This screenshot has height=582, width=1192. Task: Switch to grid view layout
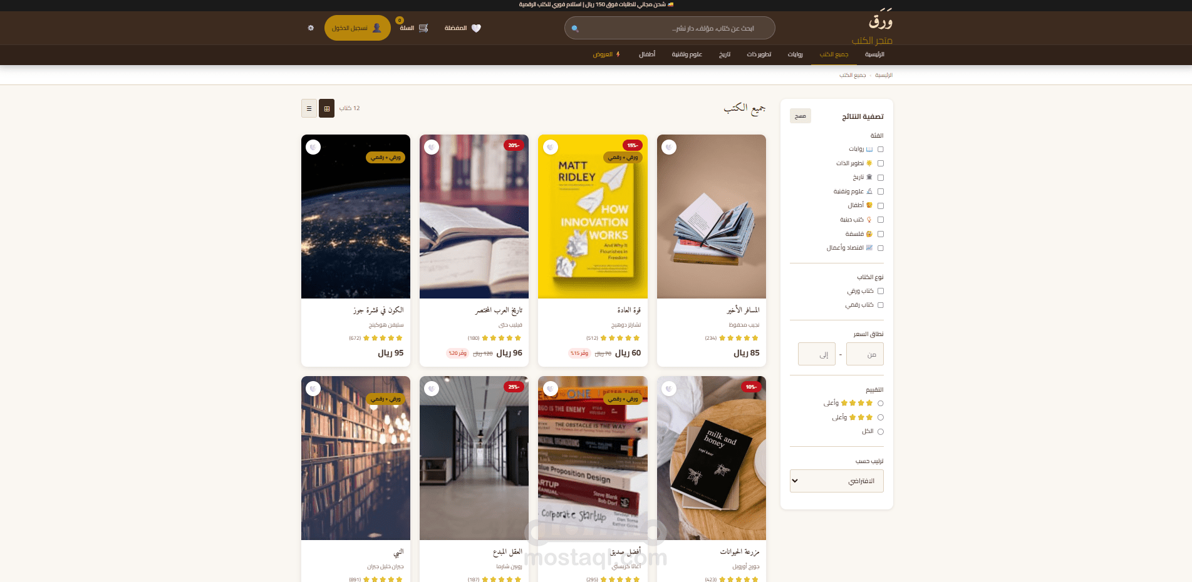(x=326, y=108)
